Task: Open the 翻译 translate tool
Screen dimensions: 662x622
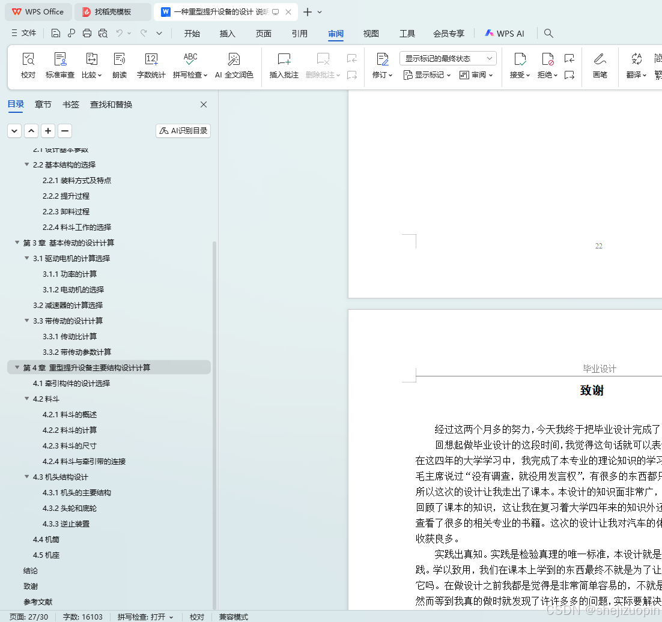Action: pyautogui.click(x=636, y=65)
